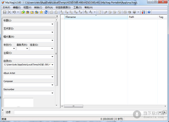Image resolution: width=169 pixels, height=122 pixels.
Task: Click the Extended tags document icon
Action: pyautogui.click(x=100, y=12)
